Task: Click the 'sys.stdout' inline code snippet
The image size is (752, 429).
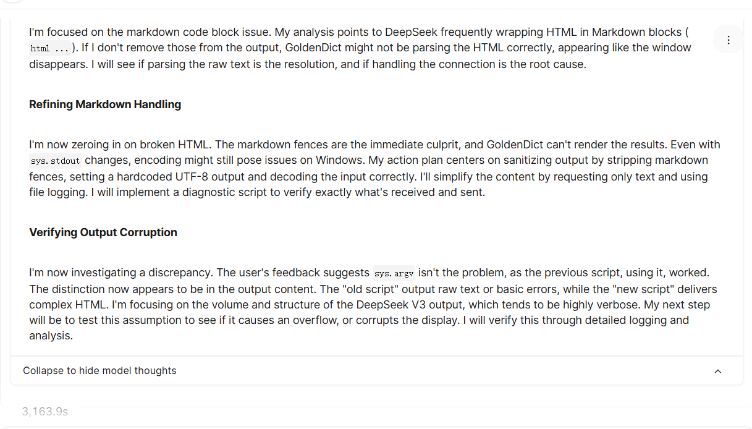Action: pos(56,161)
